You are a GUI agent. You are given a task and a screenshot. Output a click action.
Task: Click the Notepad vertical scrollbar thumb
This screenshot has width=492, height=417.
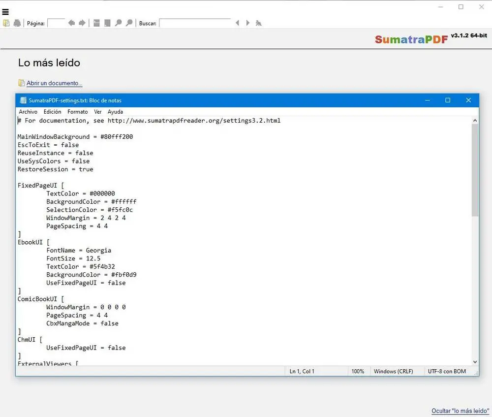pyautogui.click(x=475, y=170)
